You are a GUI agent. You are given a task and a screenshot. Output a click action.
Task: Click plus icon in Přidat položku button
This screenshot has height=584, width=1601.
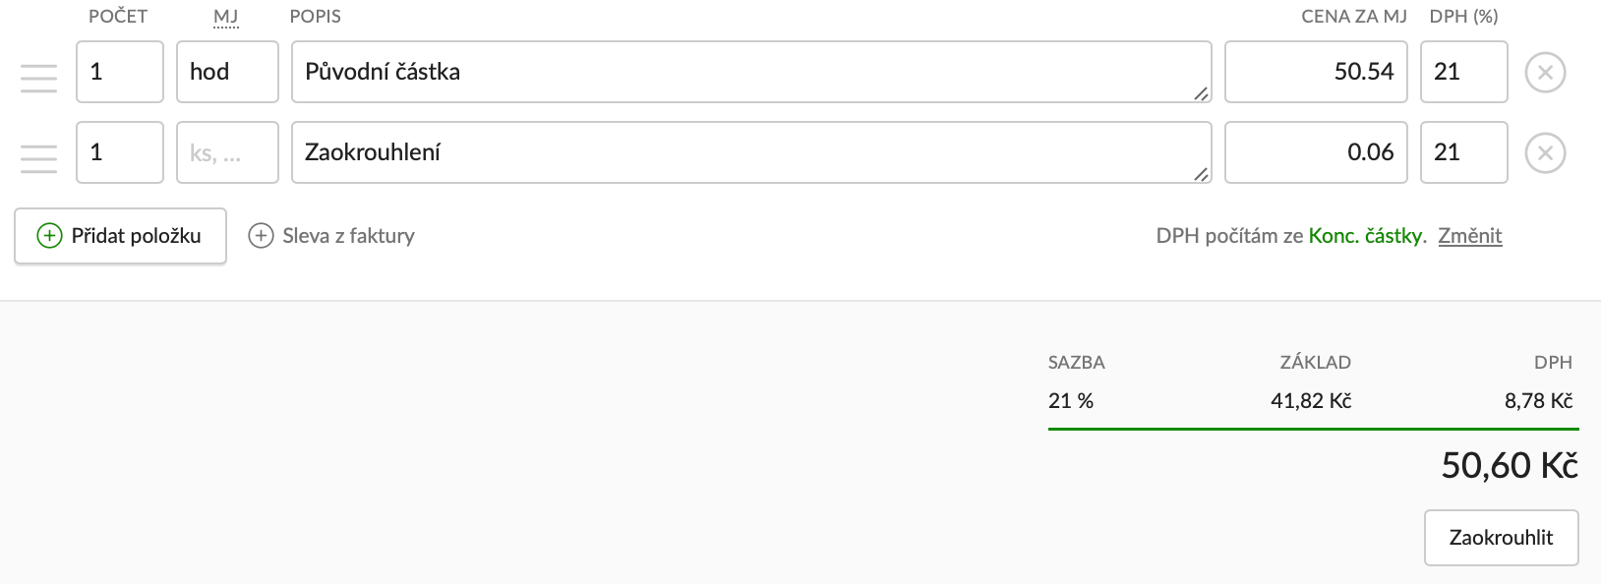click(x=49, y=236)
